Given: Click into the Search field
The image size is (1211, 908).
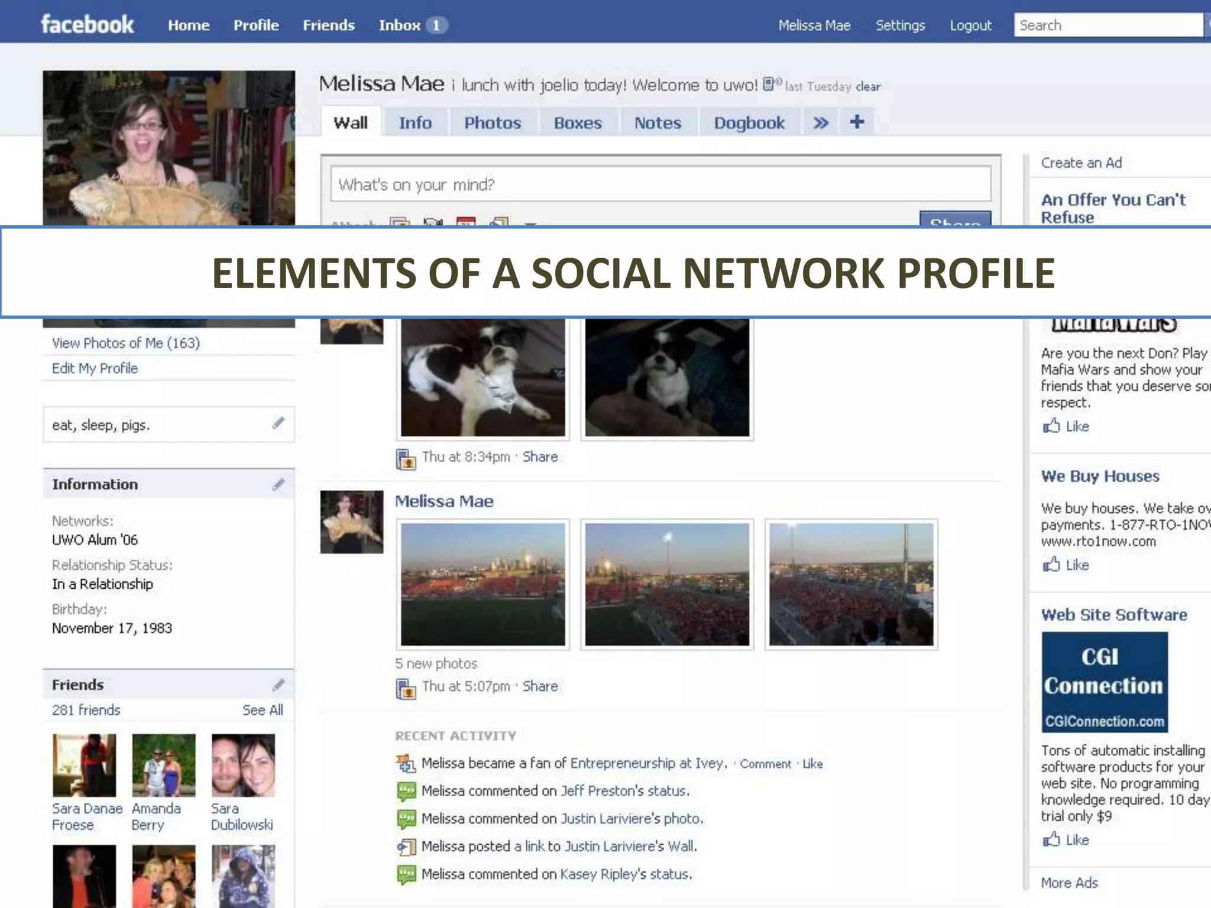Looking at the screenshot, I should tap(1108, 25).
